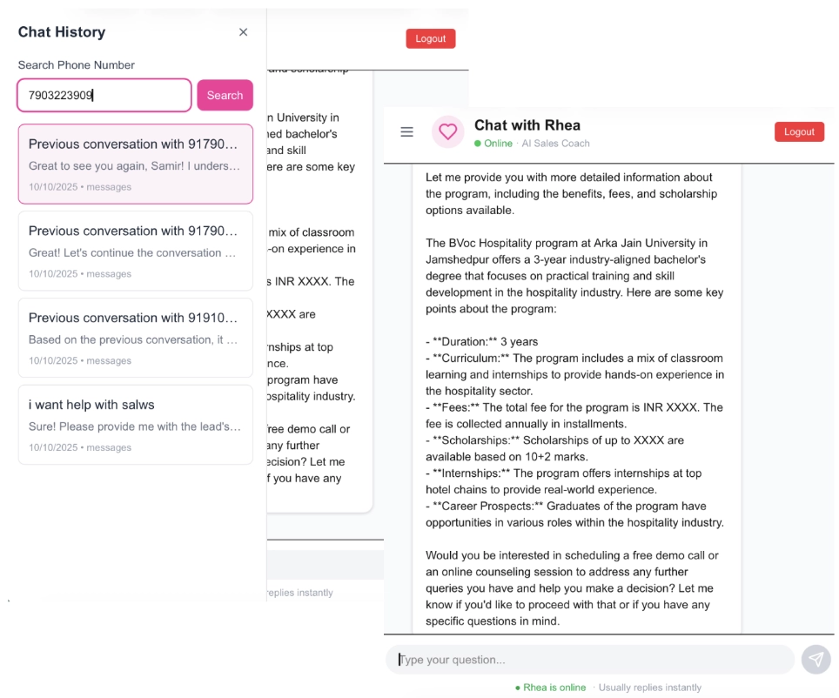
Task: Open the hamburger menu beside Rhea's avatar
Action: pos(406,132)
